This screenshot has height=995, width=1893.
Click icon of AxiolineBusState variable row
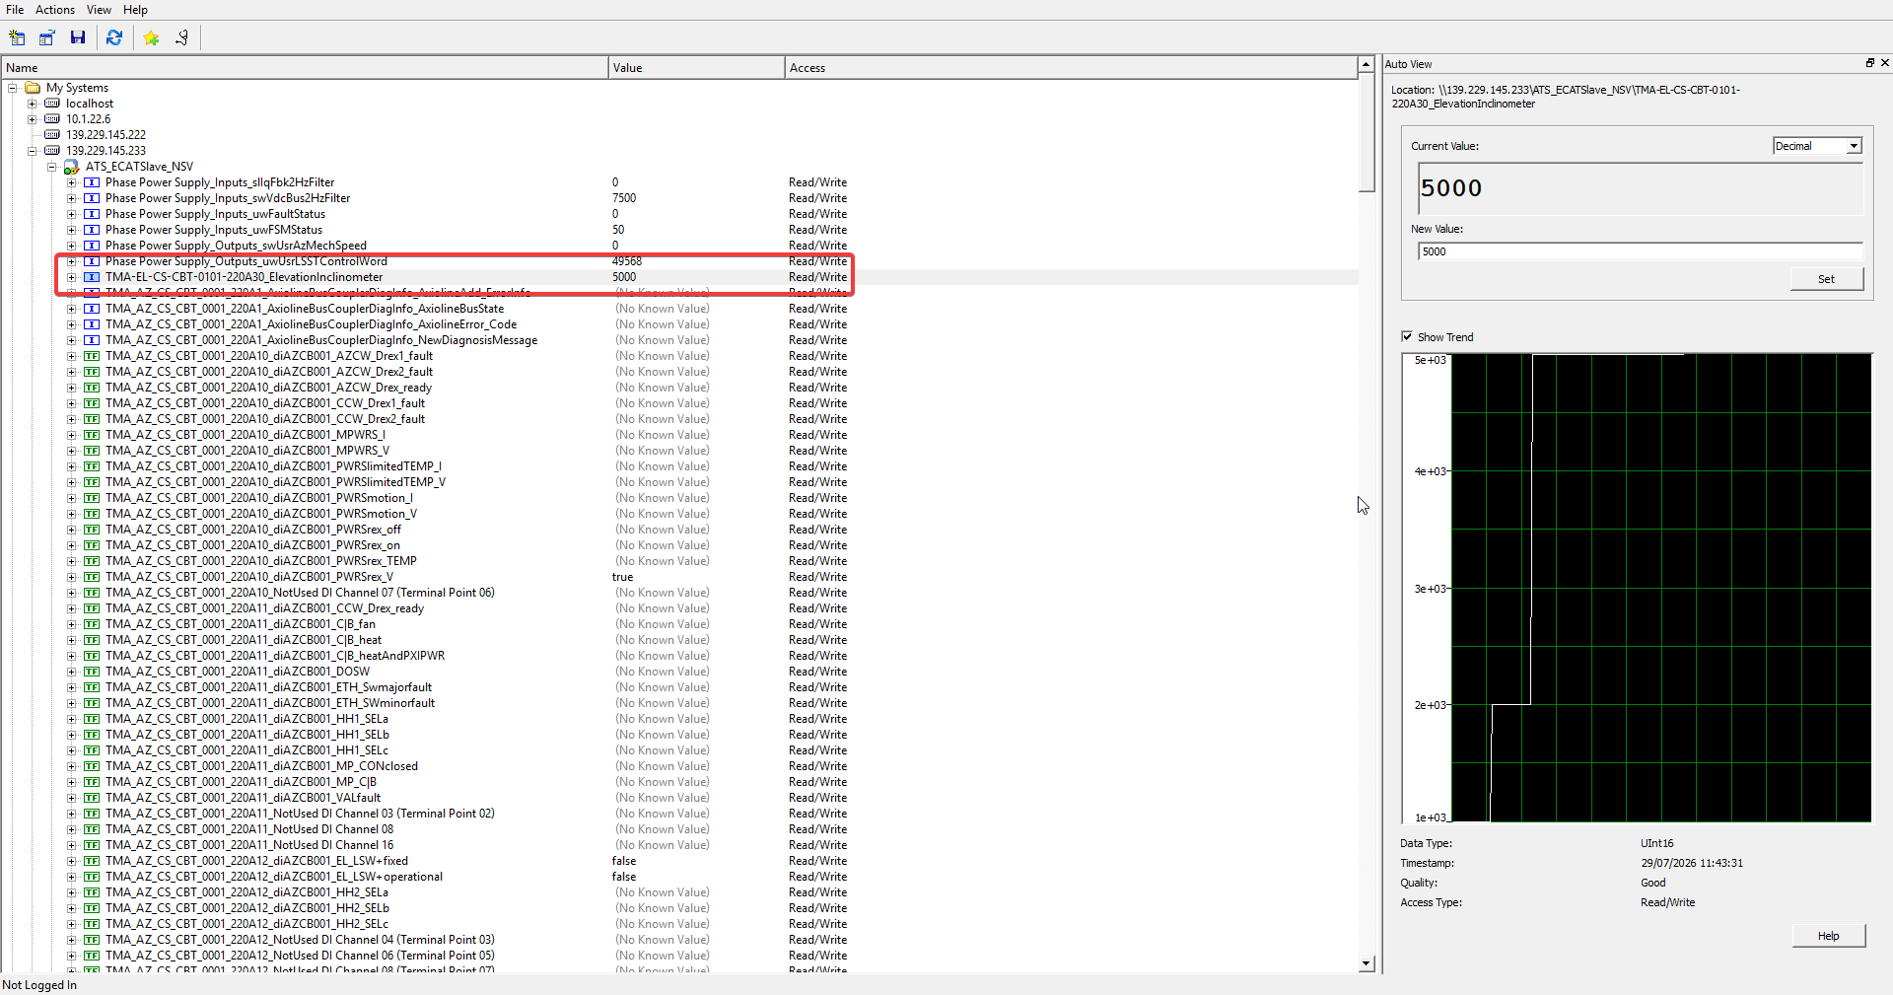92,309
